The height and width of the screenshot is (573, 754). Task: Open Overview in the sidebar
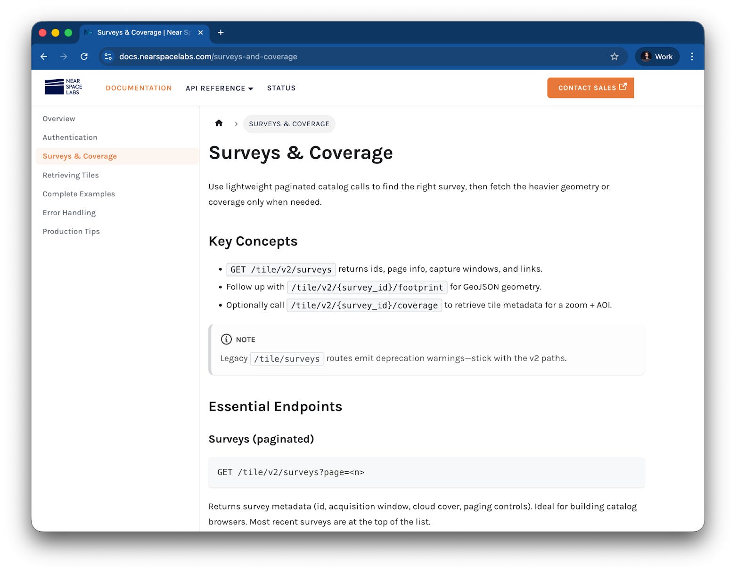(59, 119)
